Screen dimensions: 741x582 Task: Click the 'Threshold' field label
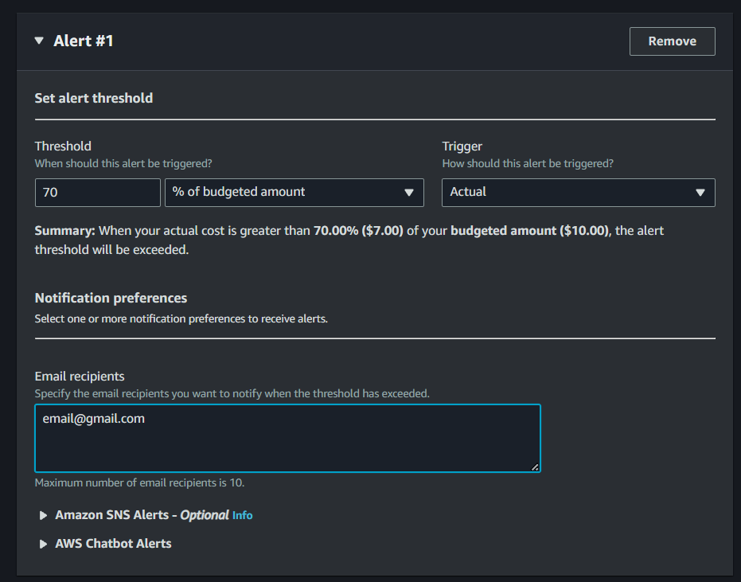click(x=63, y=146)
